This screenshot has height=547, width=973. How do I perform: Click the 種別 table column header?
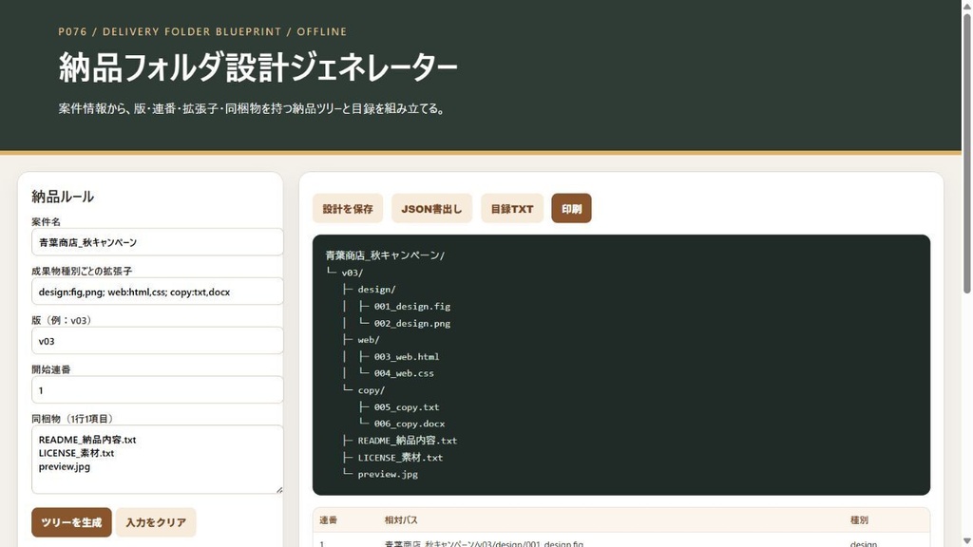pos(859,519)
